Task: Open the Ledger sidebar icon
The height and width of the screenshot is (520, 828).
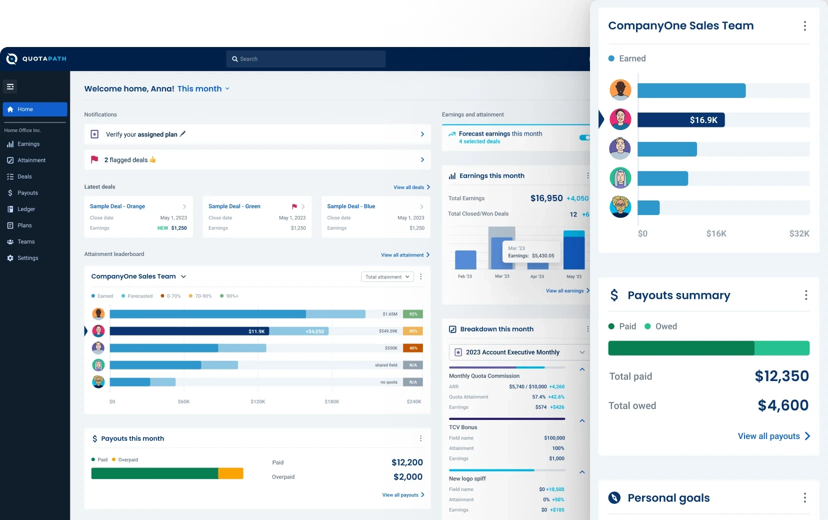Action: [10, 209]
